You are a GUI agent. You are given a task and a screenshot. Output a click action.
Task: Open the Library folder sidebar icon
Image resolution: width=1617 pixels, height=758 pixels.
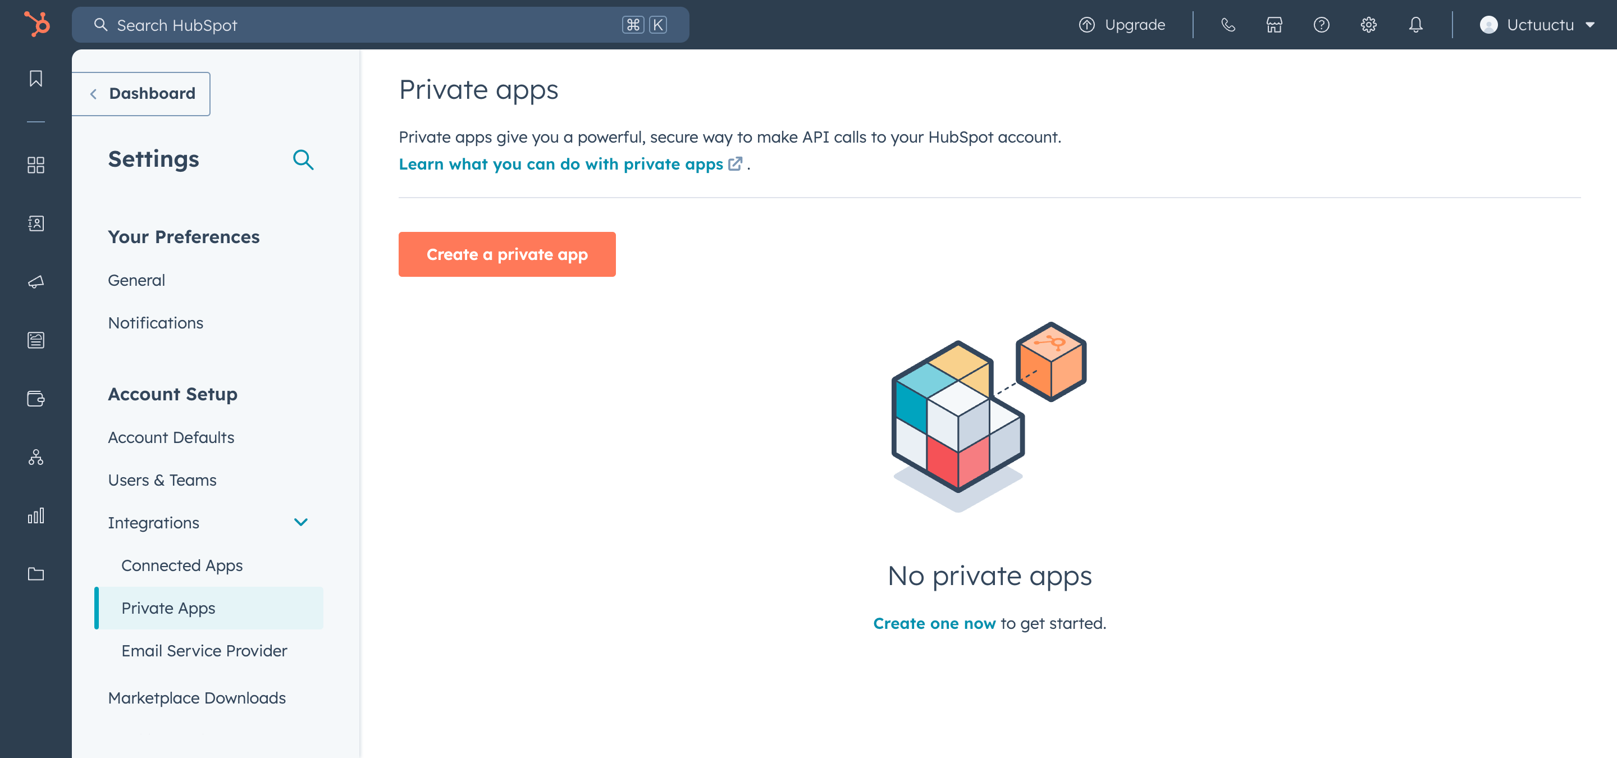[36, 573]
